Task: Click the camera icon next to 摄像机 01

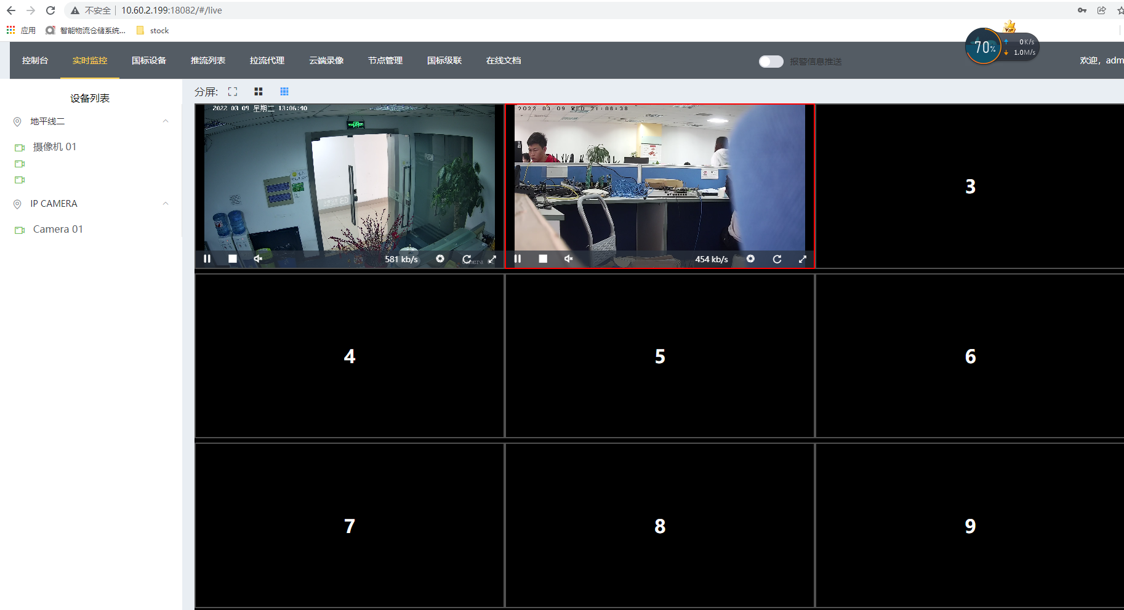Action: 18,147
